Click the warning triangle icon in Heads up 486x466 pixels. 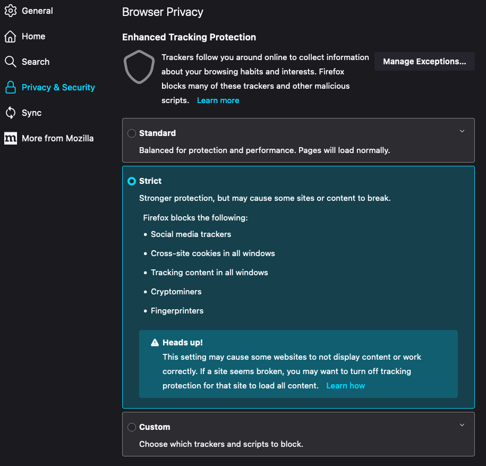click(x=155, y=343)
